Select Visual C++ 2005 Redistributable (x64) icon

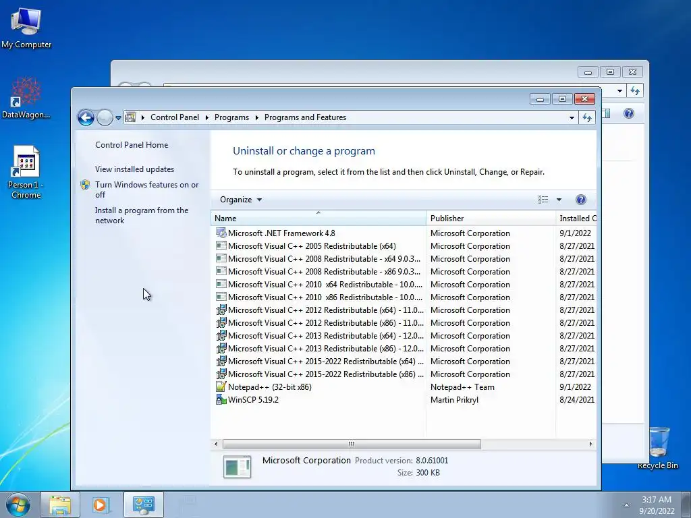click(x=221, y=246)
